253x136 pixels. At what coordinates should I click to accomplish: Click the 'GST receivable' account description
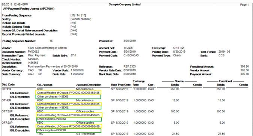coord(86,134)
